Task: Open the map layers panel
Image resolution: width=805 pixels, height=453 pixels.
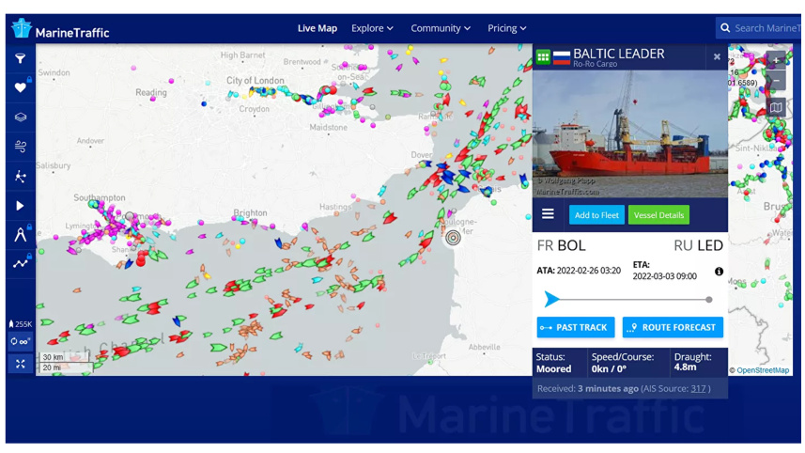Action: (x=20, y=117)
